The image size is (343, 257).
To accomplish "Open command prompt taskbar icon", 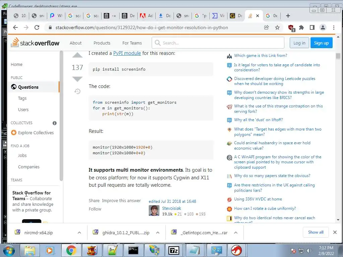I will click(x=133, y=250).
